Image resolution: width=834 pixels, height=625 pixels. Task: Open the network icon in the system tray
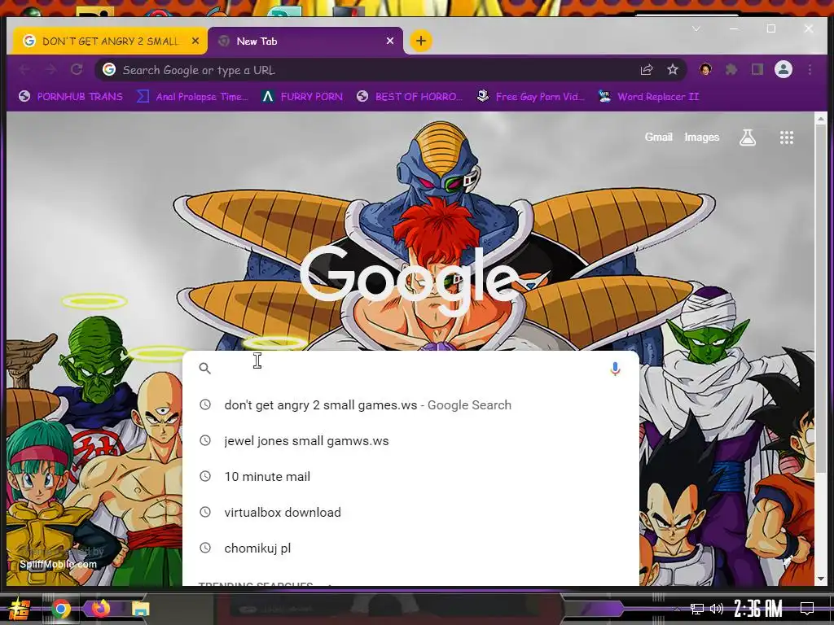697,609
